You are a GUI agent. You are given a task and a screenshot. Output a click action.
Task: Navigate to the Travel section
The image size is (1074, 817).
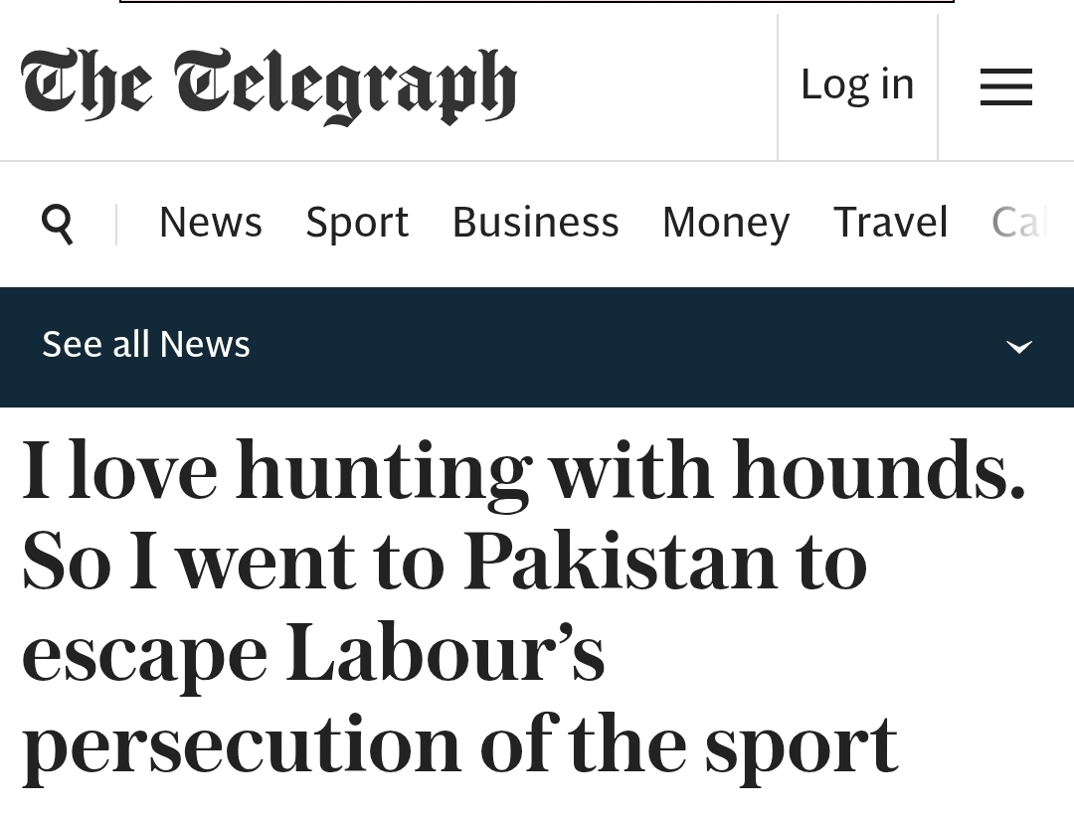tap(890, 222)
